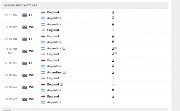
Task: Click the advancing-team icon next to Argentina in the 23.06.86 match
Action: click(x=64, y=72)
